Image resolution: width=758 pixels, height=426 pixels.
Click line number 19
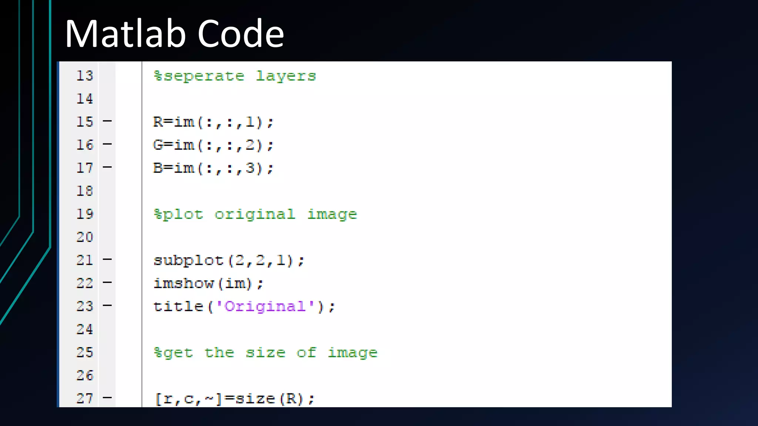coord(85,214)
